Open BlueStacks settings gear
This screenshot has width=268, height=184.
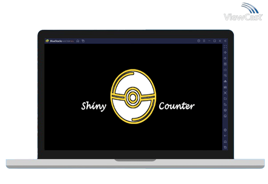225,130
